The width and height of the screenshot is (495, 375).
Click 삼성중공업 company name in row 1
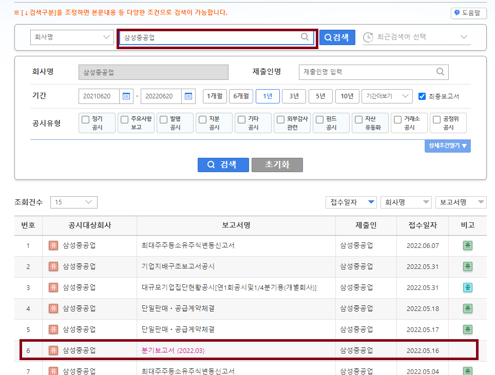tap(79, 245)
